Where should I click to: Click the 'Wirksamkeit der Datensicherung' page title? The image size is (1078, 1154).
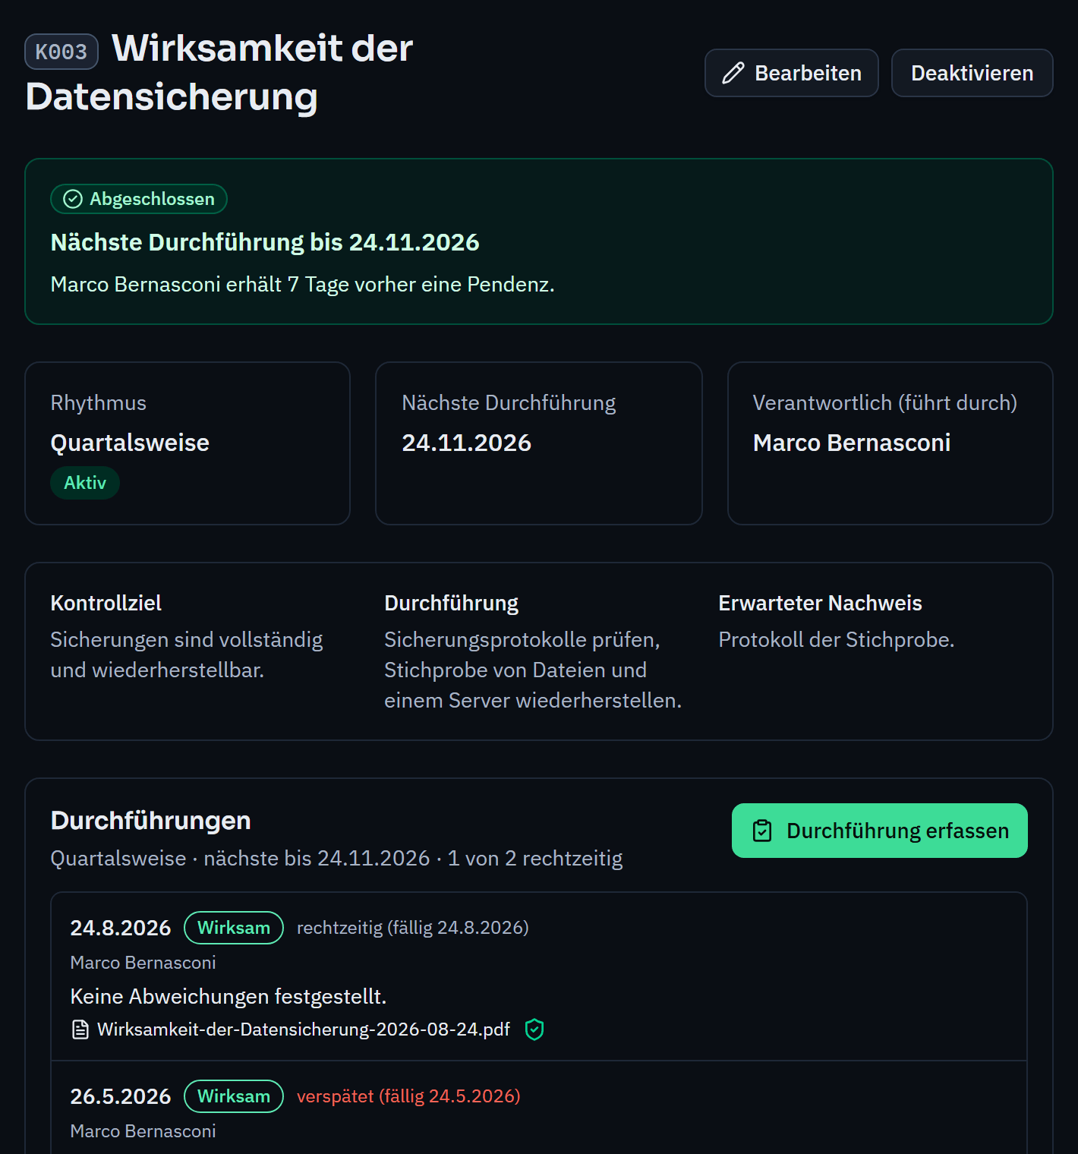click(x=220, y=73)
